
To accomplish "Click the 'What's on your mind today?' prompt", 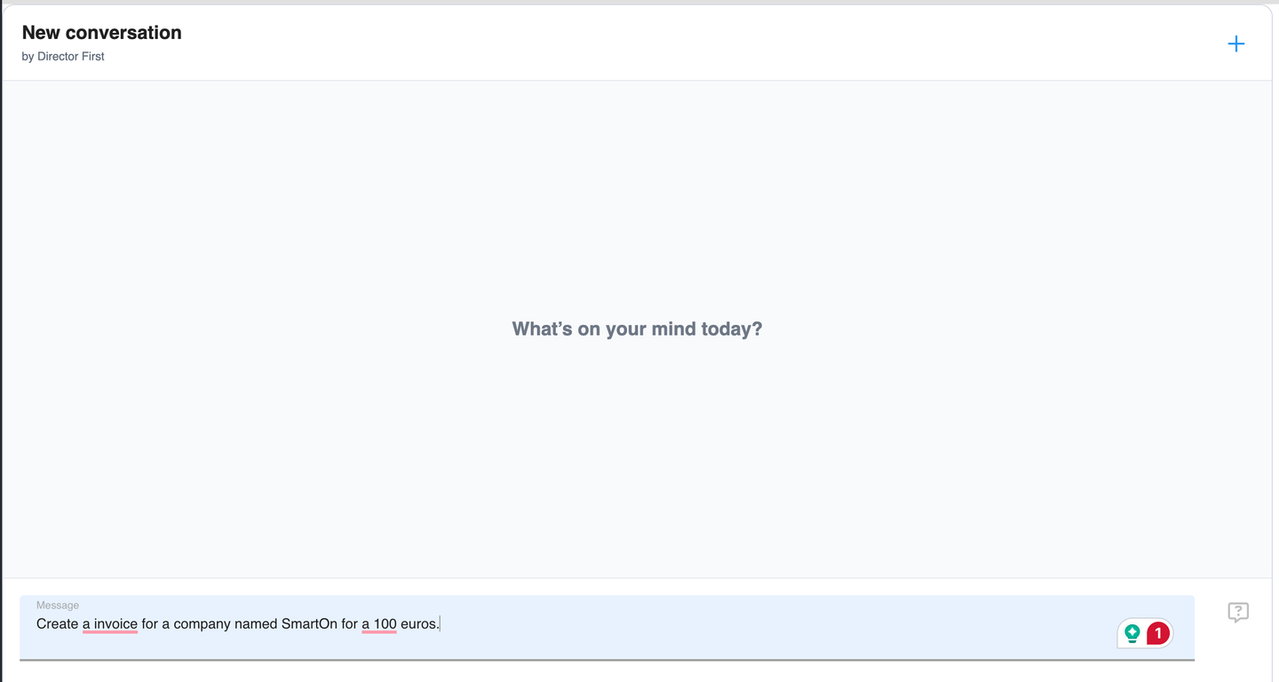I will (x=636, y=329).
